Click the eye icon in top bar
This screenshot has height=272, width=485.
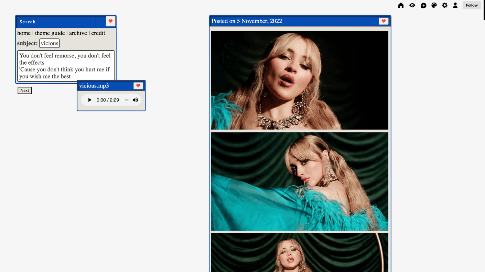pyautogui.click(x=412, y=5)
